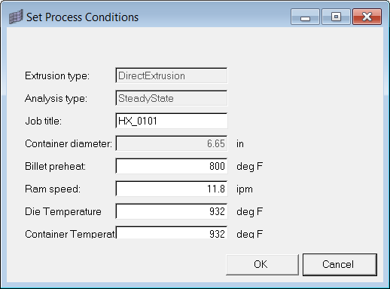Select the Billet preheat input showing 800
Image resolution: width=390 pixels, height=289 pixels.
(172, 166)
